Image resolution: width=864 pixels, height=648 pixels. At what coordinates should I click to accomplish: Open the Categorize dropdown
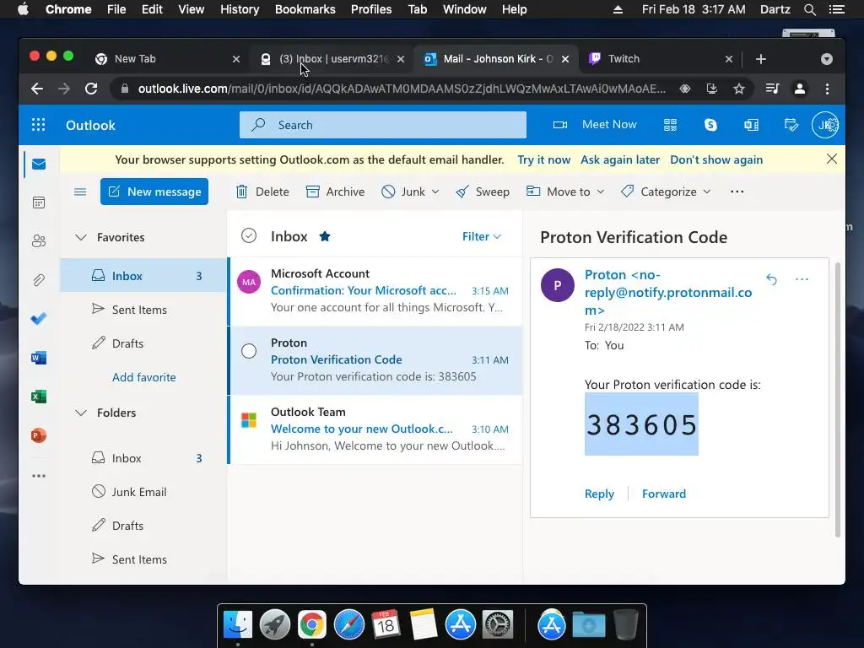click(666, 192)
